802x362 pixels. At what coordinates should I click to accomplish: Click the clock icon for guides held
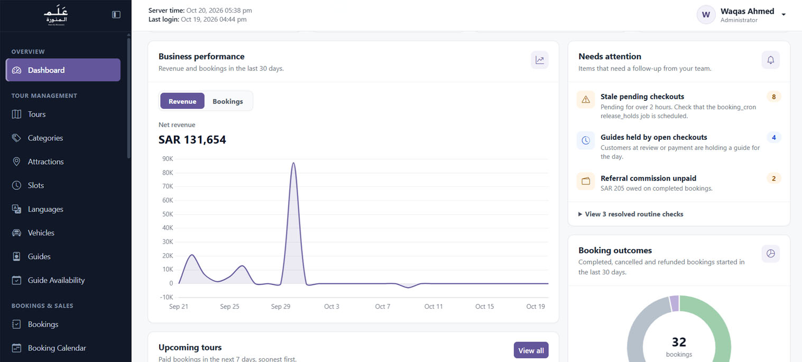586,140
